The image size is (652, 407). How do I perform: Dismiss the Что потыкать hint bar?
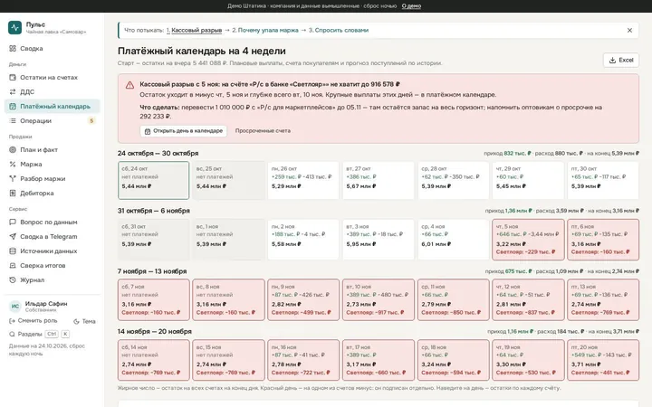[x=629, y=31]
